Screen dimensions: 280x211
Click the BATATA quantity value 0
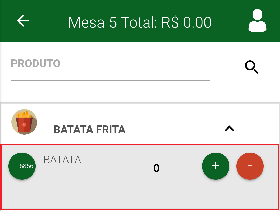[x=156, y=168]
